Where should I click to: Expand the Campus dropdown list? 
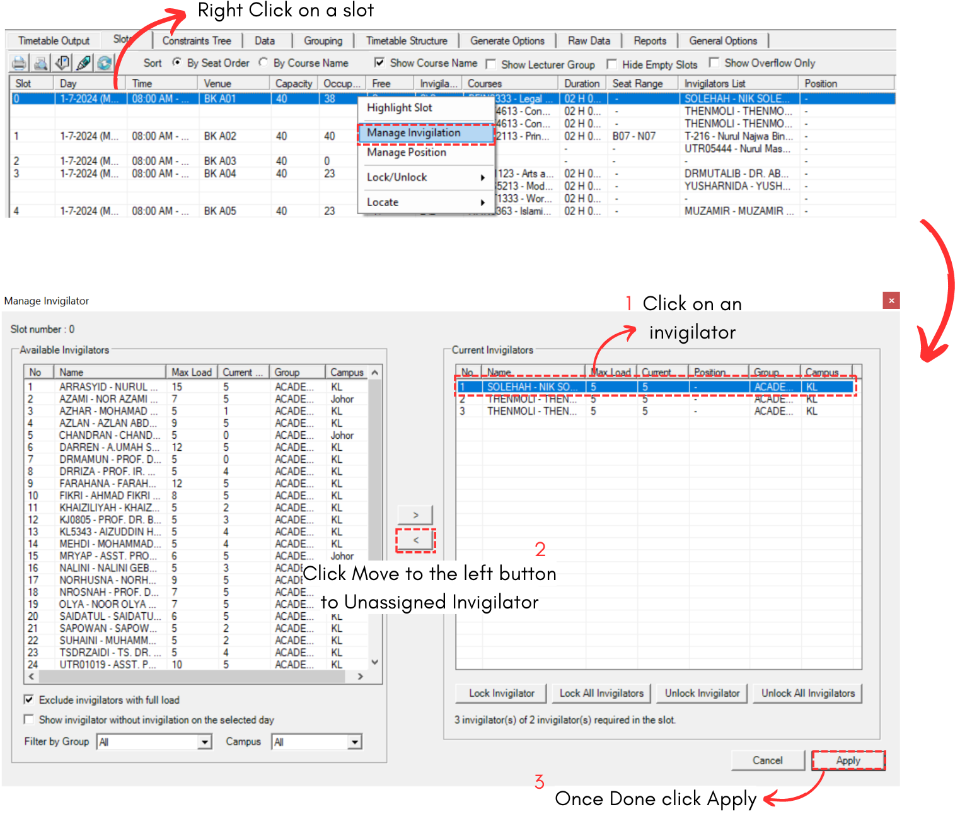click(x=355, y=742)
